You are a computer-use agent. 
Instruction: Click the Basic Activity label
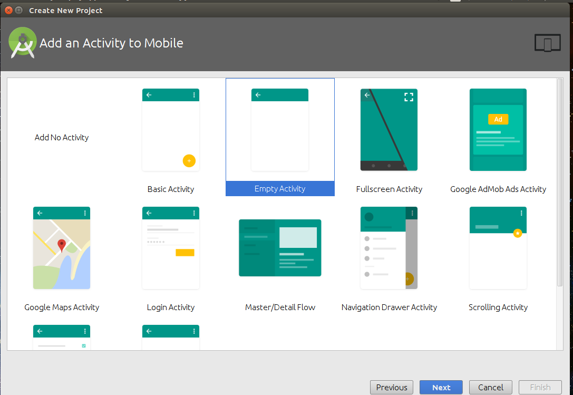pyautogui.click(x=171, y=189)
